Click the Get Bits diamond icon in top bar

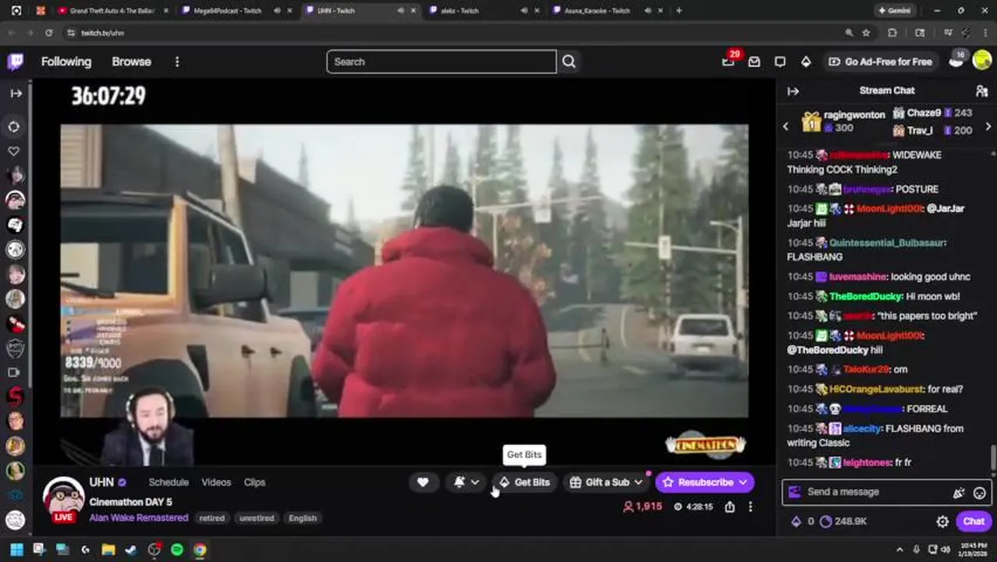click(x=806, y=62)
